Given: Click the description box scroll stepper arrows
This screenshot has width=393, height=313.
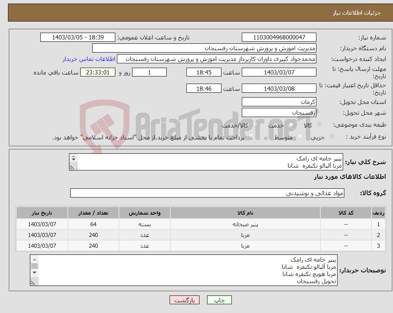Looking at the screenshot, I should point(73,158).
